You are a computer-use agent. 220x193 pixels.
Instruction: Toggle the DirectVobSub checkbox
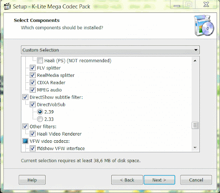click(x=33, y=105)
